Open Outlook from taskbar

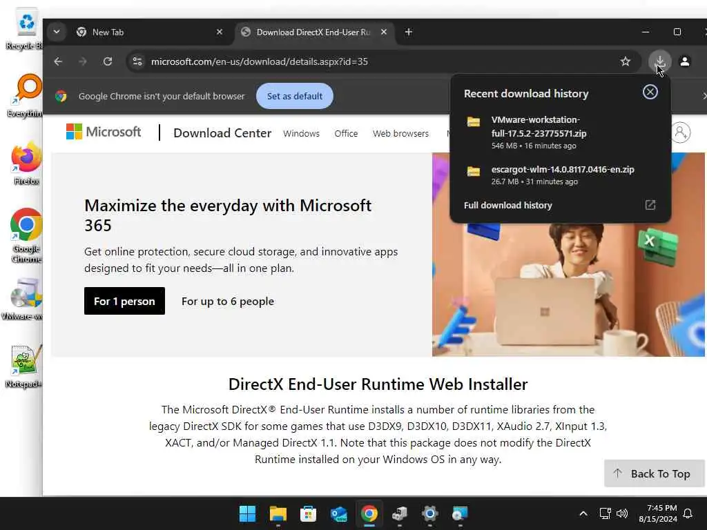(338, 513)
